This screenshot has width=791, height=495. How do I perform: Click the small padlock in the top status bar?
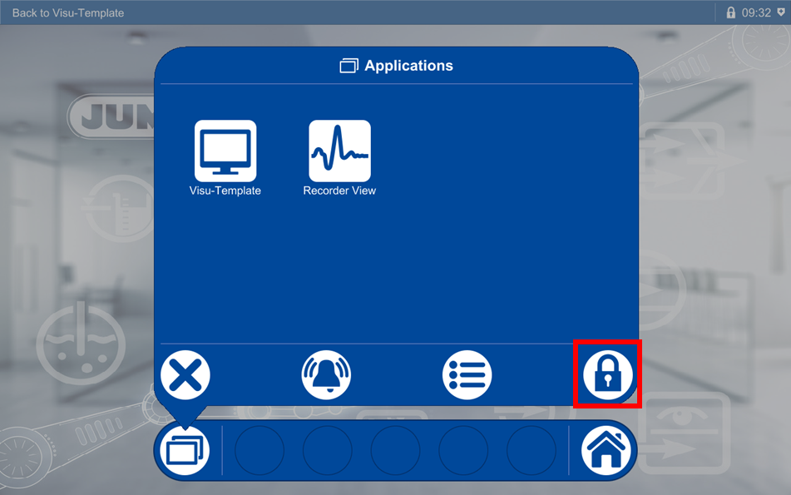pos(730,12)
